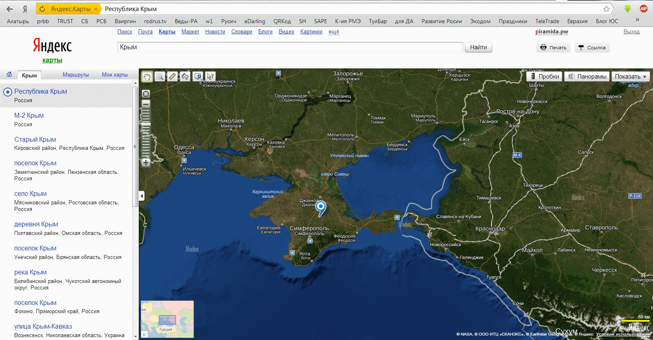
Task: Select the Республика Крым radio result
Action: pyautogui.click(x=7, y=92)
